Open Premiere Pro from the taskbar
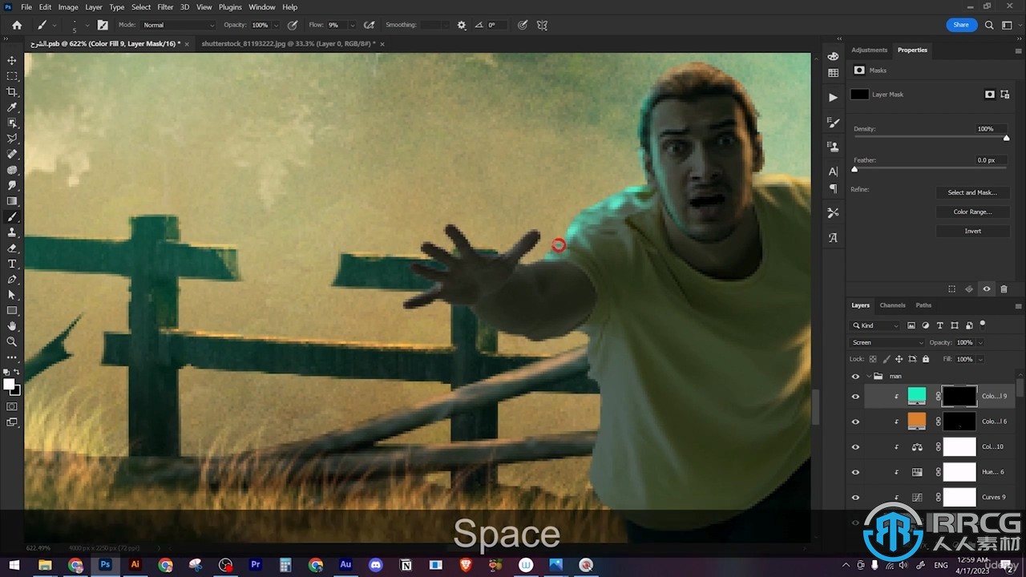Viewport: 1026px width, 577px height. 256,565
